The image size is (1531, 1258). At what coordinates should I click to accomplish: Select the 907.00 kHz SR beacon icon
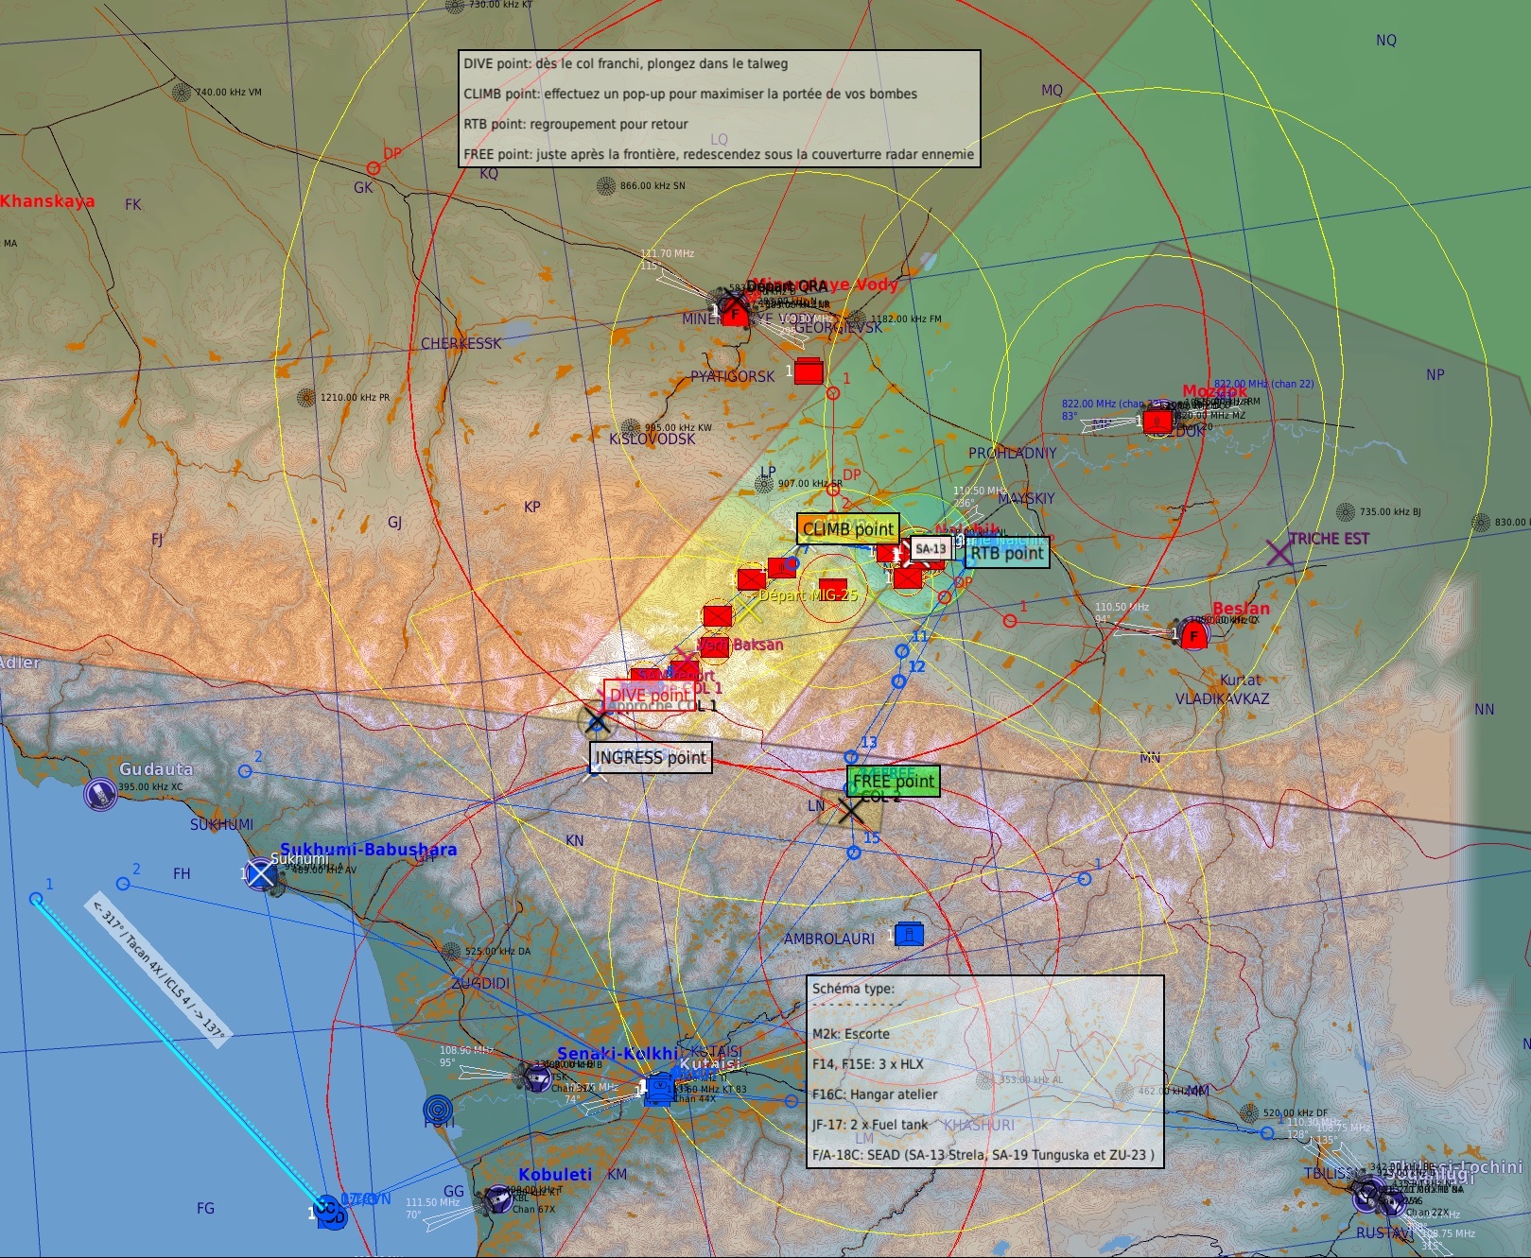(x=764, y=484)
